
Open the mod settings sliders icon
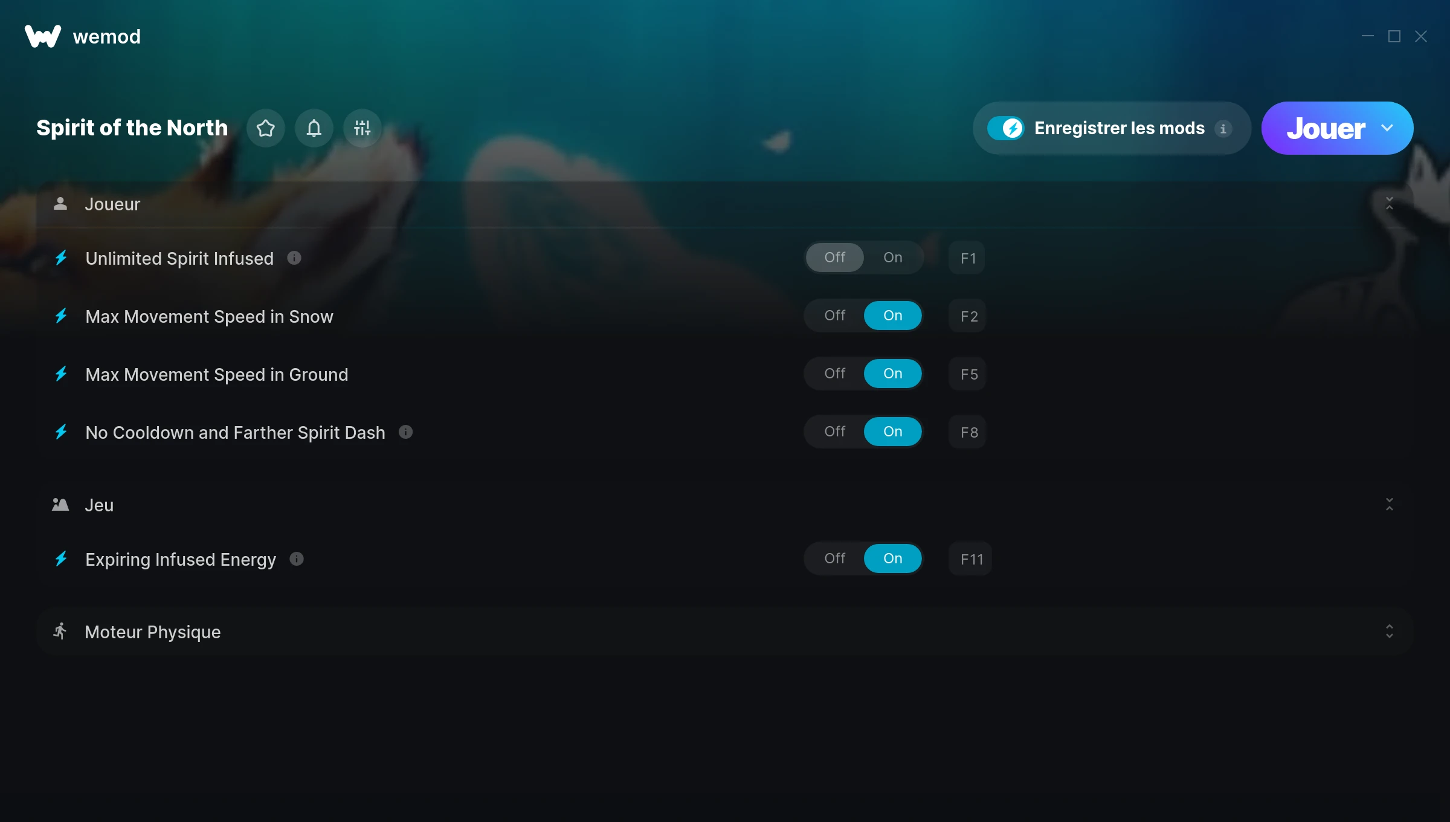[362, 128]
